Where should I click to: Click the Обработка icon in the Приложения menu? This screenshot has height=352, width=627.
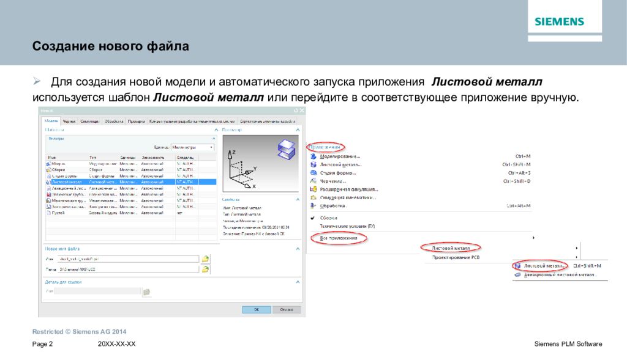pyautogui.click(x=313, y=205)
